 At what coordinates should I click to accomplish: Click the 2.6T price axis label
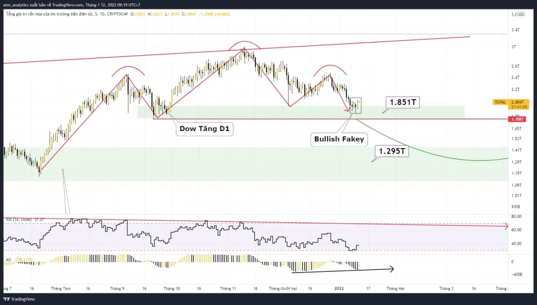pyautogui.click(x=516, y=66)
